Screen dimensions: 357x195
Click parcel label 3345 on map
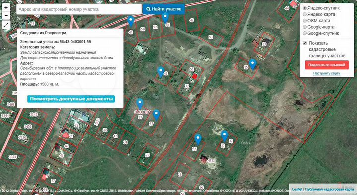point(34,114)
